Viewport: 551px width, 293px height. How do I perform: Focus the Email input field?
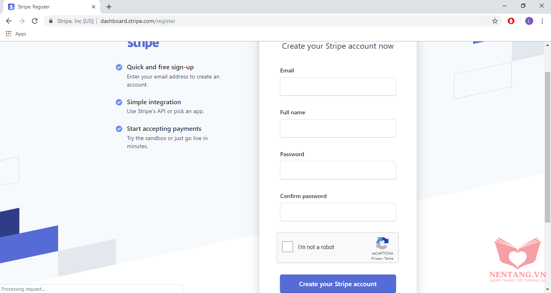pyautogui.click(x=338, y=87)
